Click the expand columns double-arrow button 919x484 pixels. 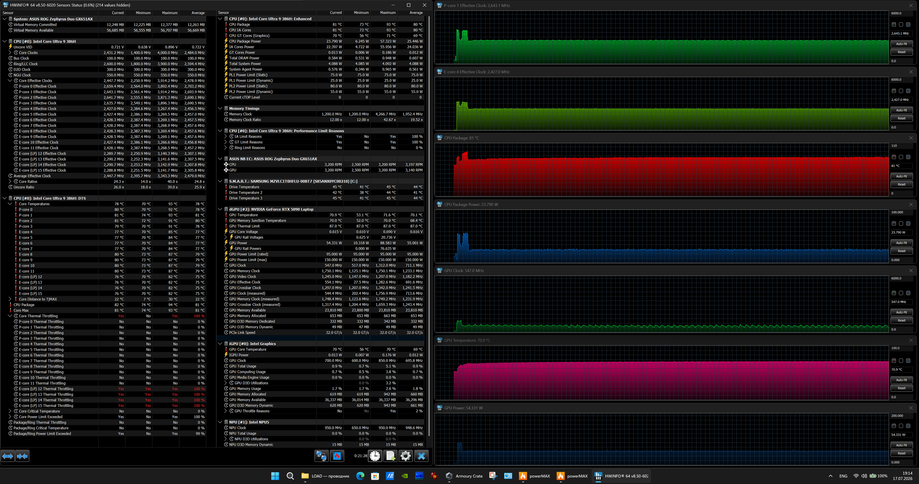[x=7, y=456]
